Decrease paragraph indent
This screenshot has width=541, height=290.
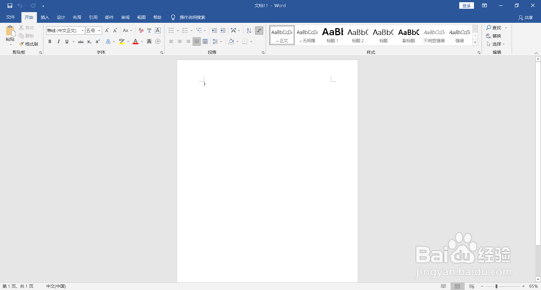(214, 30)
